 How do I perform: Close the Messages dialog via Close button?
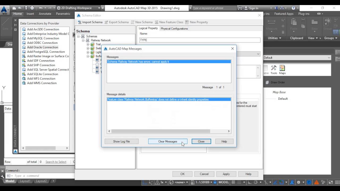point(201,141)
